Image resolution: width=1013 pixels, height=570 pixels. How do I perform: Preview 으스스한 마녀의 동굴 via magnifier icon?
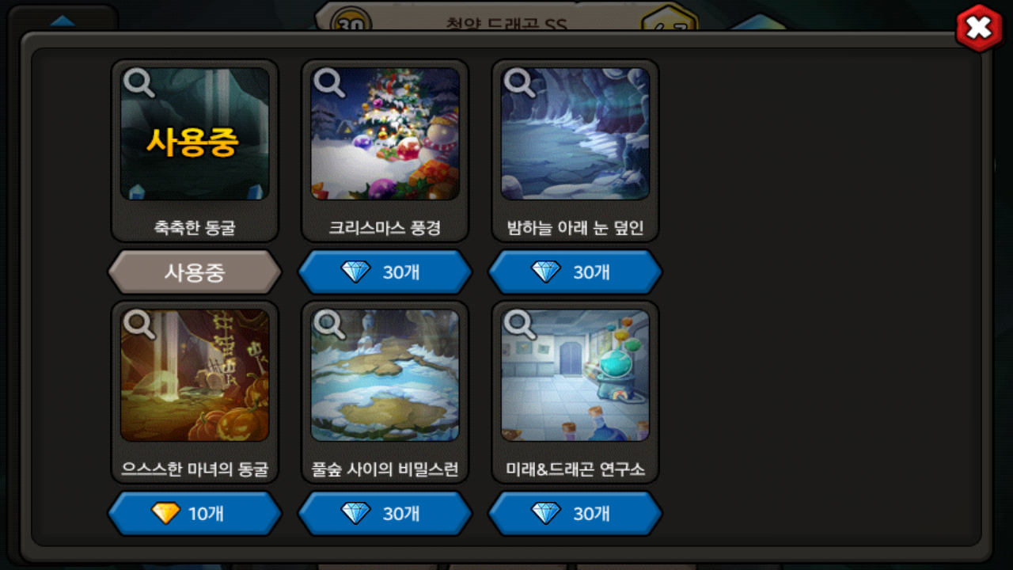pos(139,323)
